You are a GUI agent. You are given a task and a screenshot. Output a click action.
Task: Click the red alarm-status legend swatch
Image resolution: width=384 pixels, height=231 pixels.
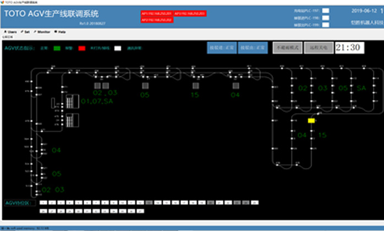click(82, 48)
